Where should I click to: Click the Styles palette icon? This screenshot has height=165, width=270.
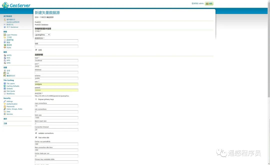click(5, 47)
